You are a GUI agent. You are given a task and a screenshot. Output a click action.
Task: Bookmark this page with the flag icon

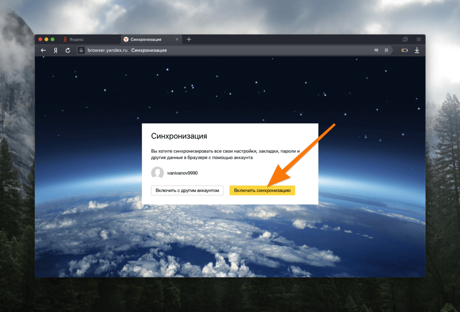coord(386,50)
